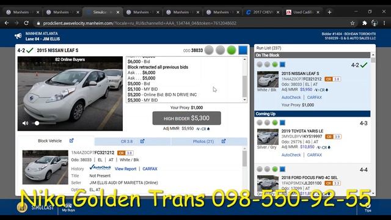This screenshot has height=220, width=391.
Task: Click blue square icon in On The Block item
Action: [x=282, y=64]
